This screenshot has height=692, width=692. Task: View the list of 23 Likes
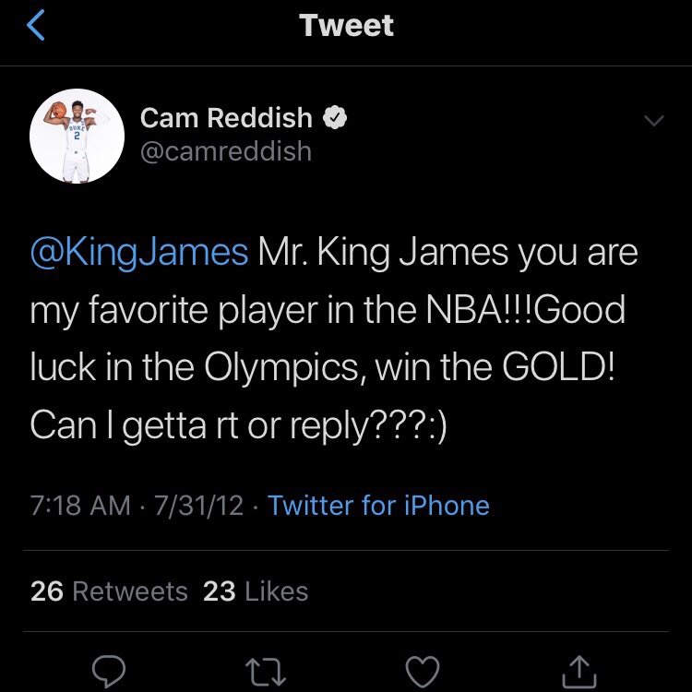tap(256, 591)
